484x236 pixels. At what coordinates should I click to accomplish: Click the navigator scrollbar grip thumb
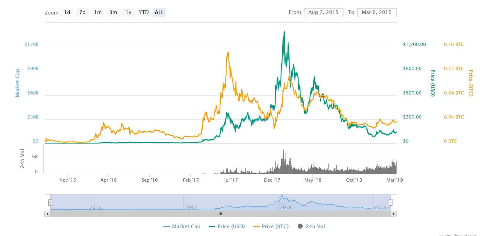220,214
